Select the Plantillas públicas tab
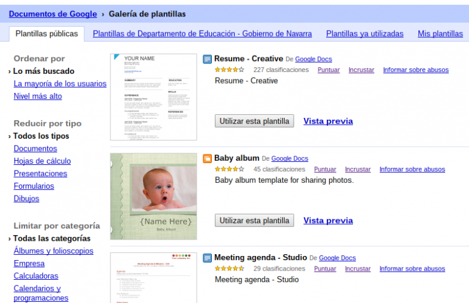 (x=46, y=34)
